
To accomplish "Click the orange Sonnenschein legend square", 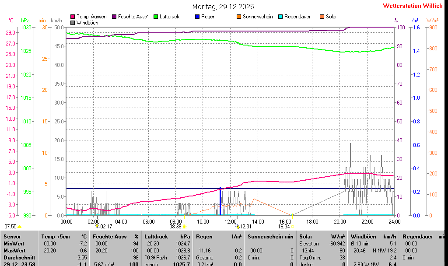I will click(x=239, y=17).
